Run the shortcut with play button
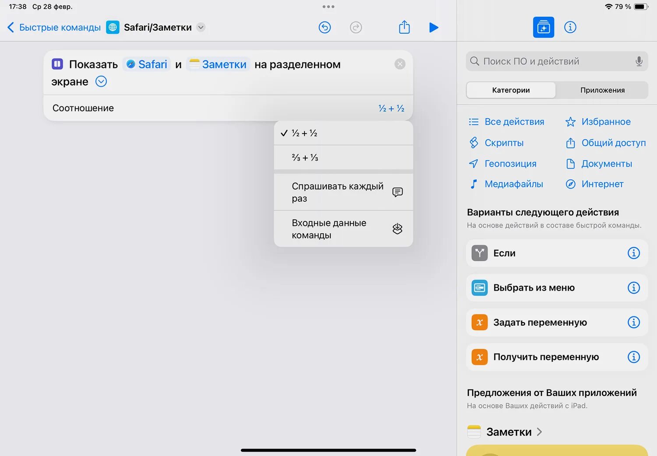The width and height of the screenshot is (657, 456). [434, 28]
